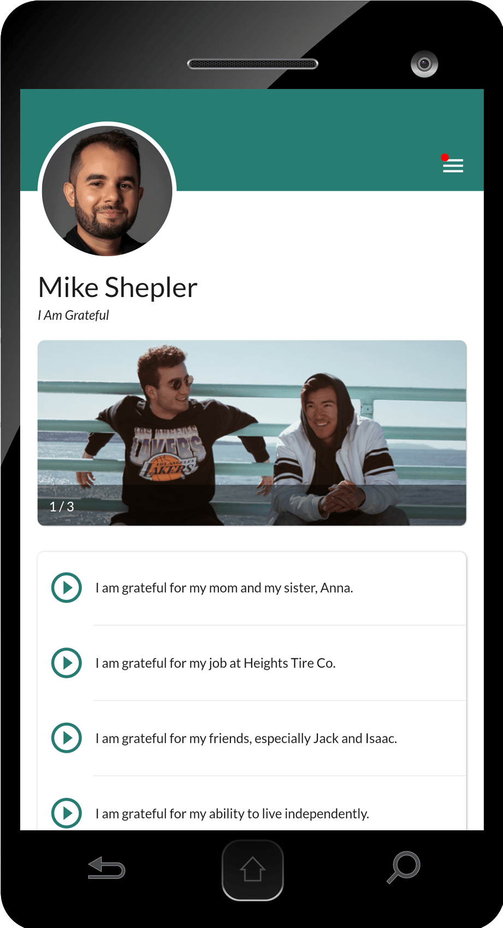Select the I Am Grateful subtitle
The width and height of the screenshot is (503, 928).
pyautogui.click(x=73, y=315)
